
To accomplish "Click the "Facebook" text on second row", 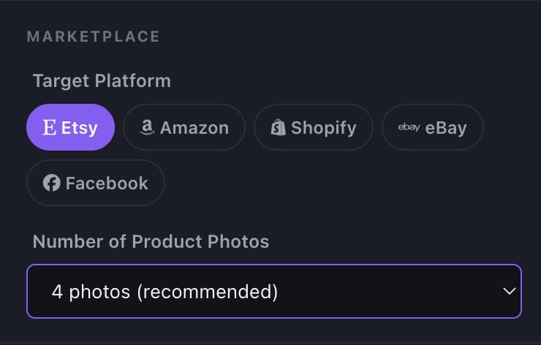I will [107, 183].
